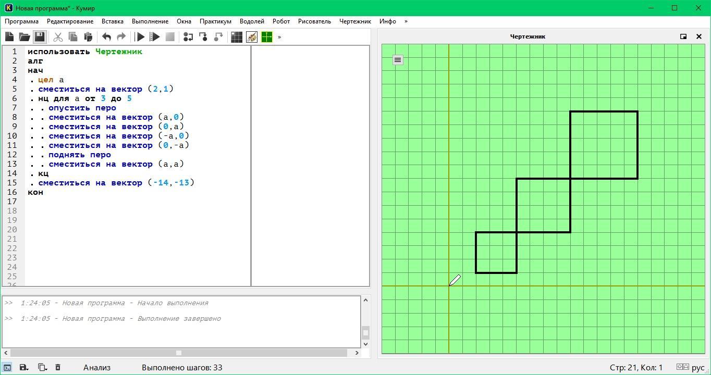
Task: Click the vertical scrollbar thumb of console
Action: [x=365, y=333]
